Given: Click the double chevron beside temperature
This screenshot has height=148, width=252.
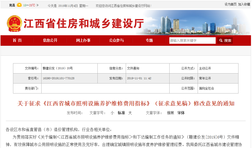Looking at the screenshot, I should tap(38, 5).
